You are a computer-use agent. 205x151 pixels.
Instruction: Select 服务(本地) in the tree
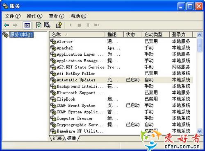click(x=21, y=34)
